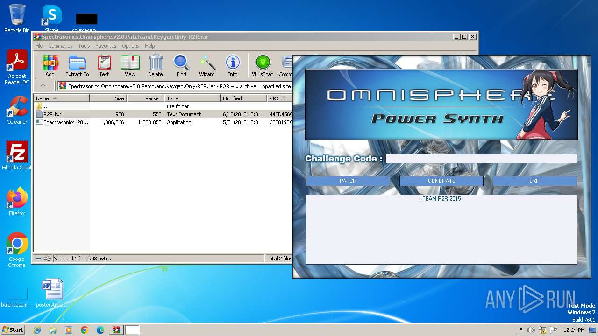Click the Start button
Viewport: 598px width, 336px height.
(x=13, y=330)
